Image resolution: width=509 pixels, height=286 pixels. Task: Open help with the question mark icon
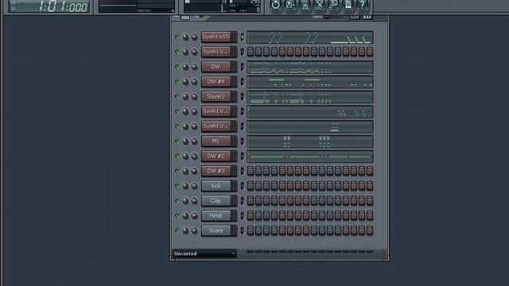362,5
